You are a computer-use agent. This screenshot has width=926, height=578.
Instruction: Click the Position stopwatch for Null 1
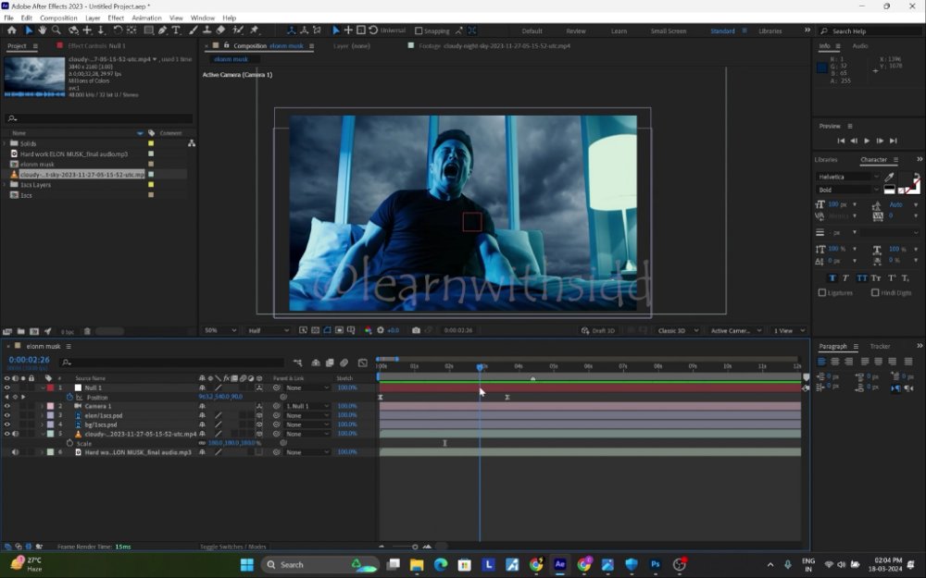(69, 397)
